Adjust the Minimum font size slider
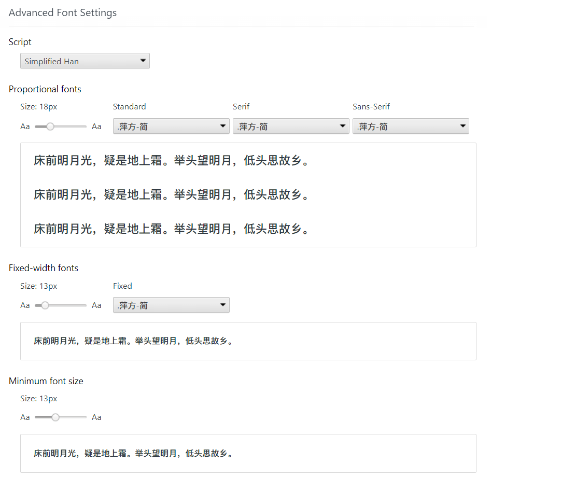Screen dimensions: 561x478 [x=61, y=417]
